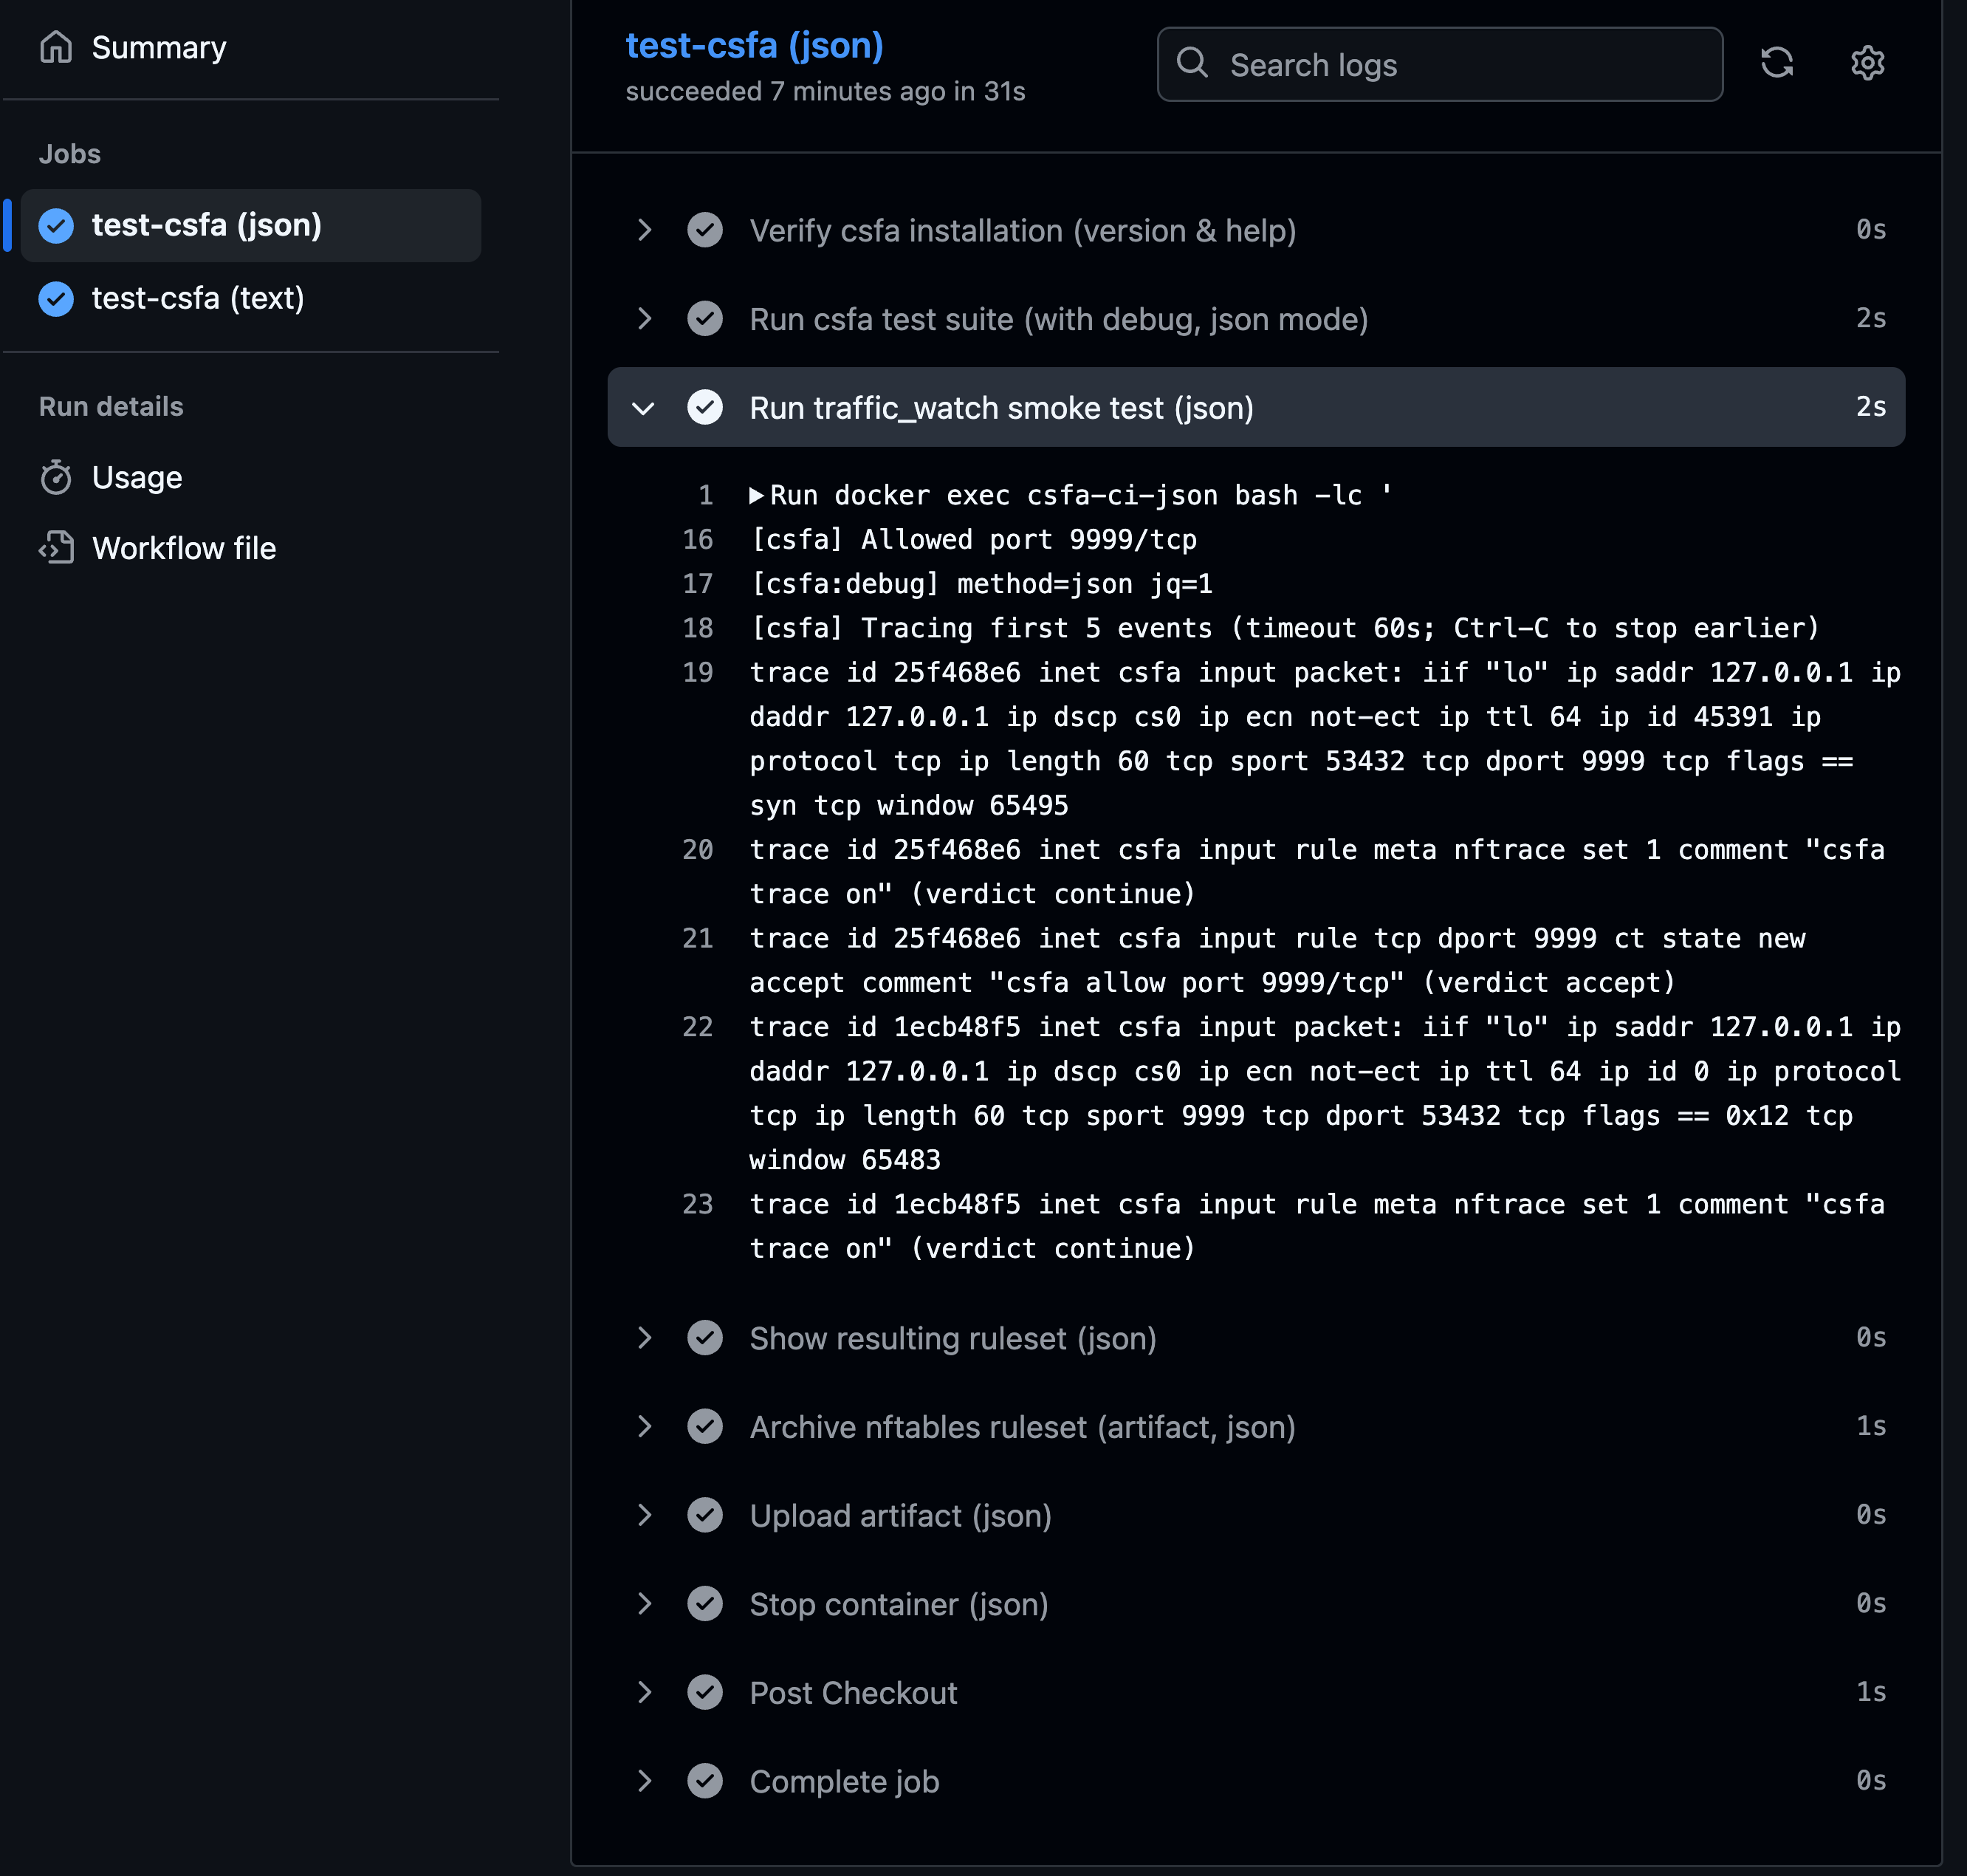The image size is (1967, 1876).
Task: Click the Summary home icon
Action: click(x=56, y=47)
